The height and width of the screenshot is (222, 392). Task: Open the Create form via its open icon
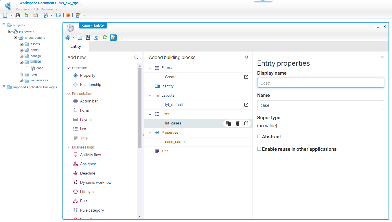pyautogui.click(x=246, y=77)
